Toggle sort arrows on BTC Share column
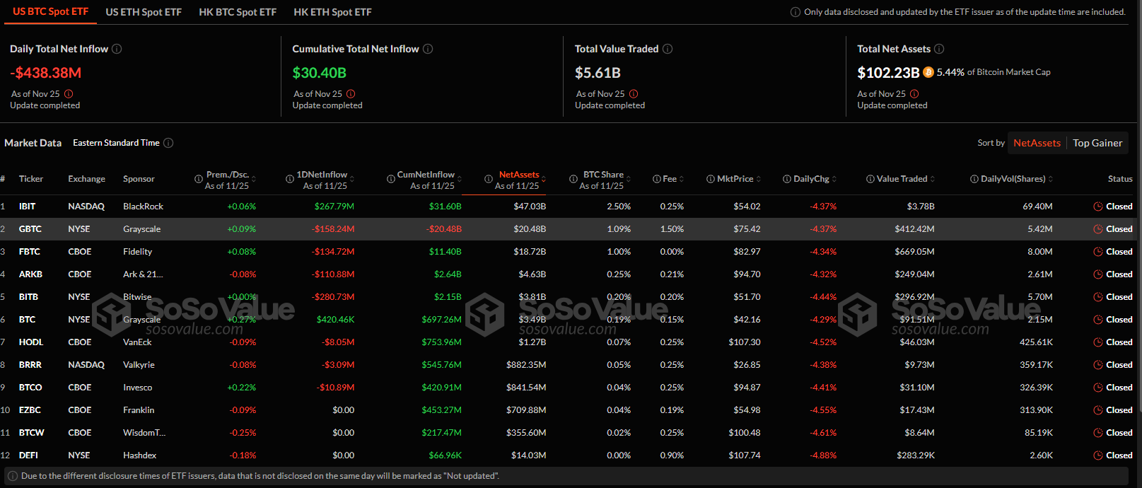The width and height of the screenshot is (1142, 488). click(x=629, y=180)
